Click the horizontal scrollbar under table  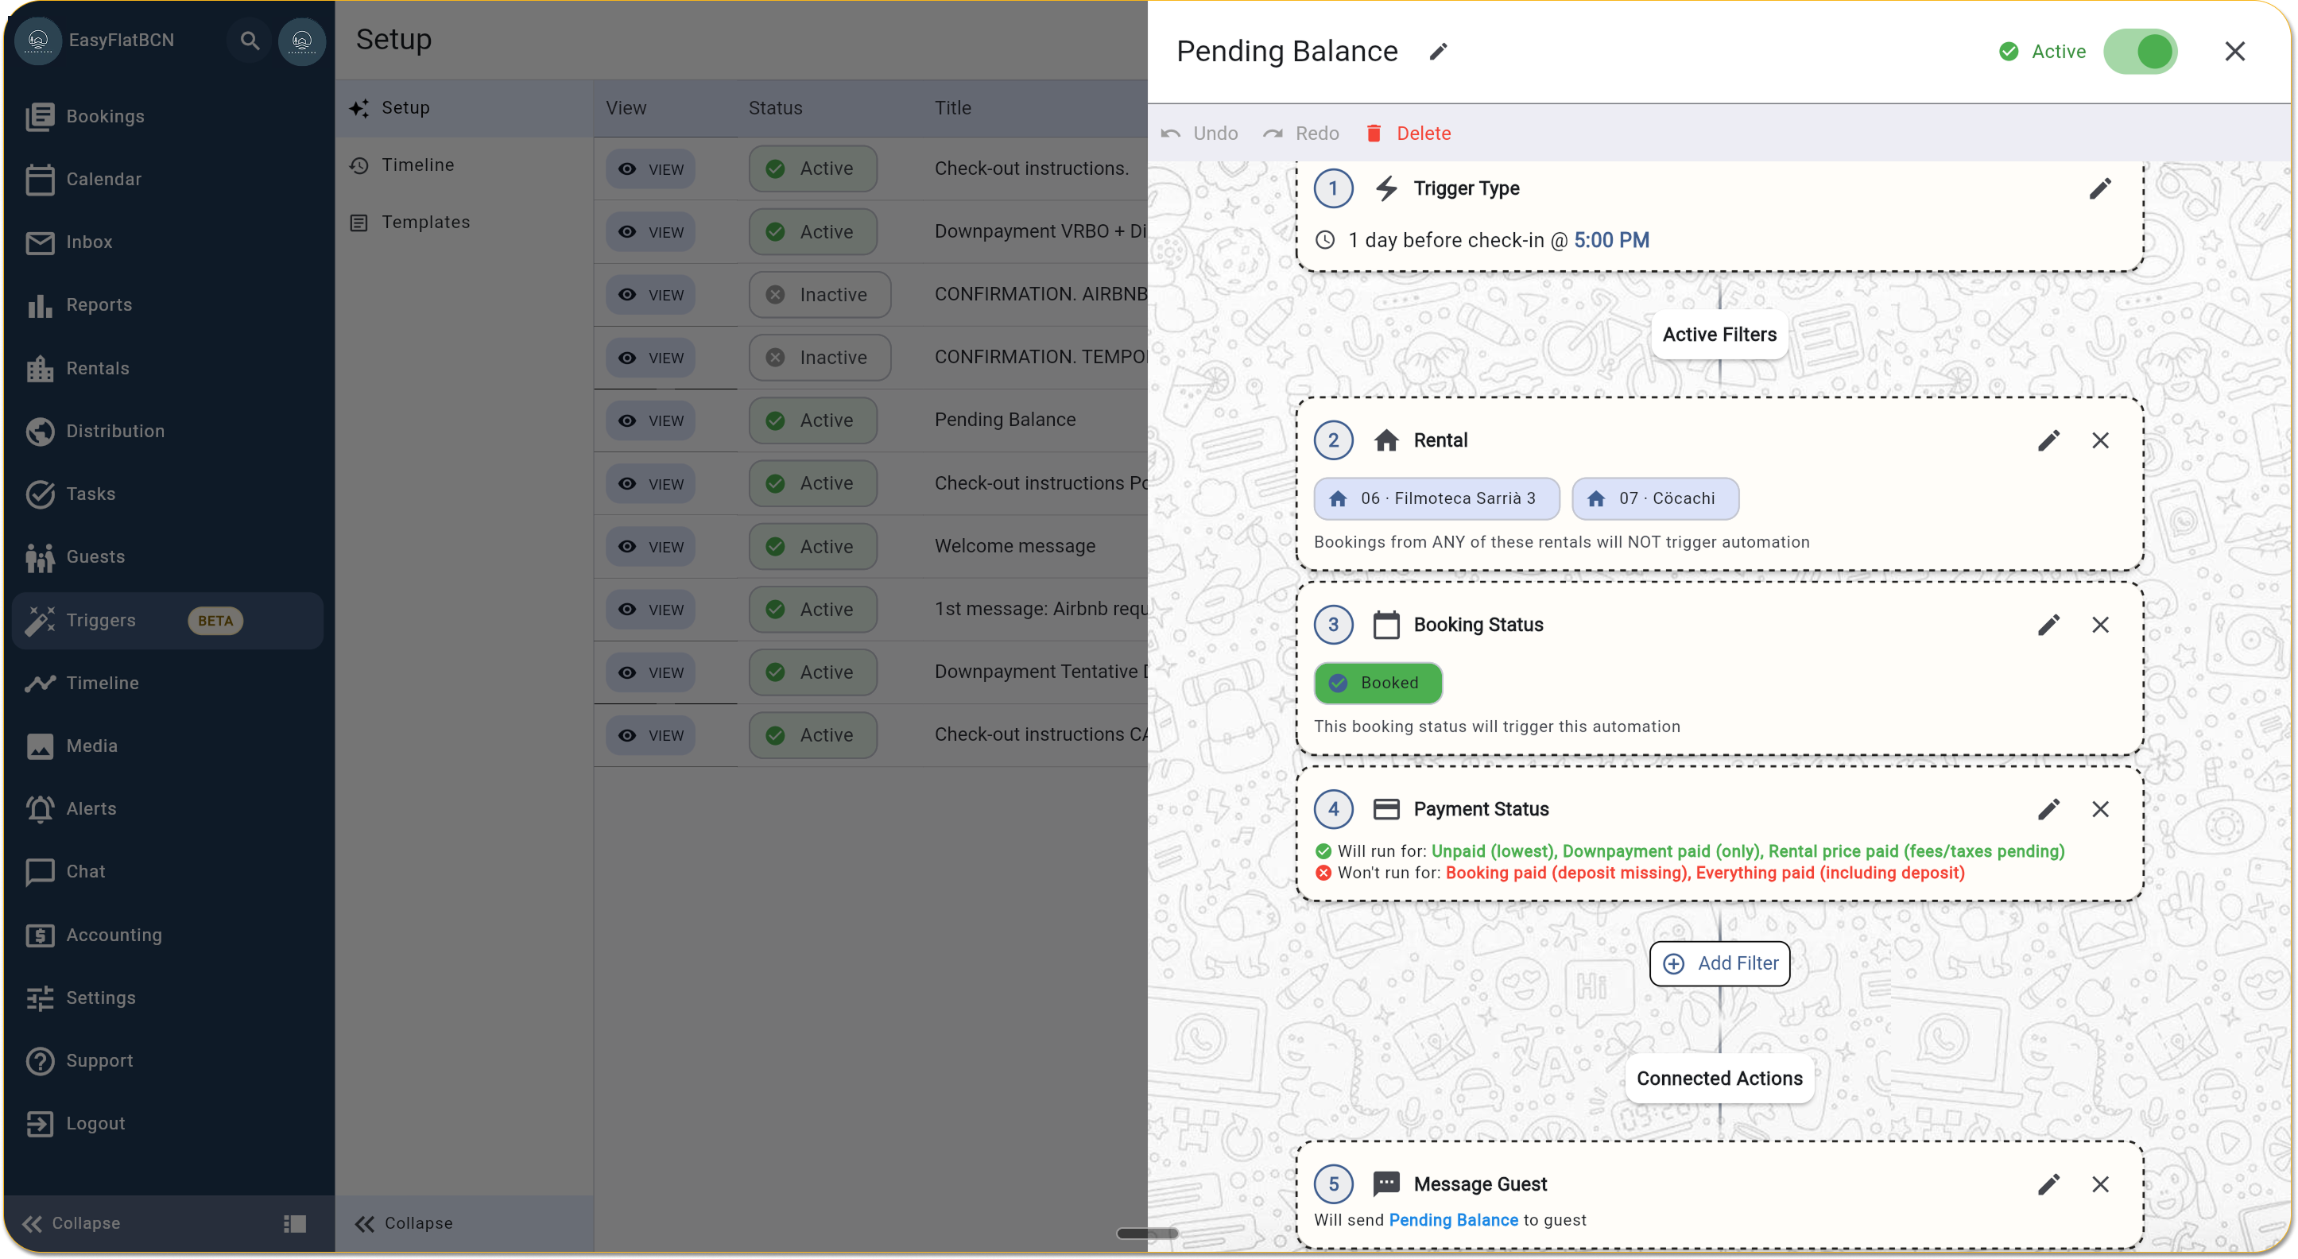1147,1233
